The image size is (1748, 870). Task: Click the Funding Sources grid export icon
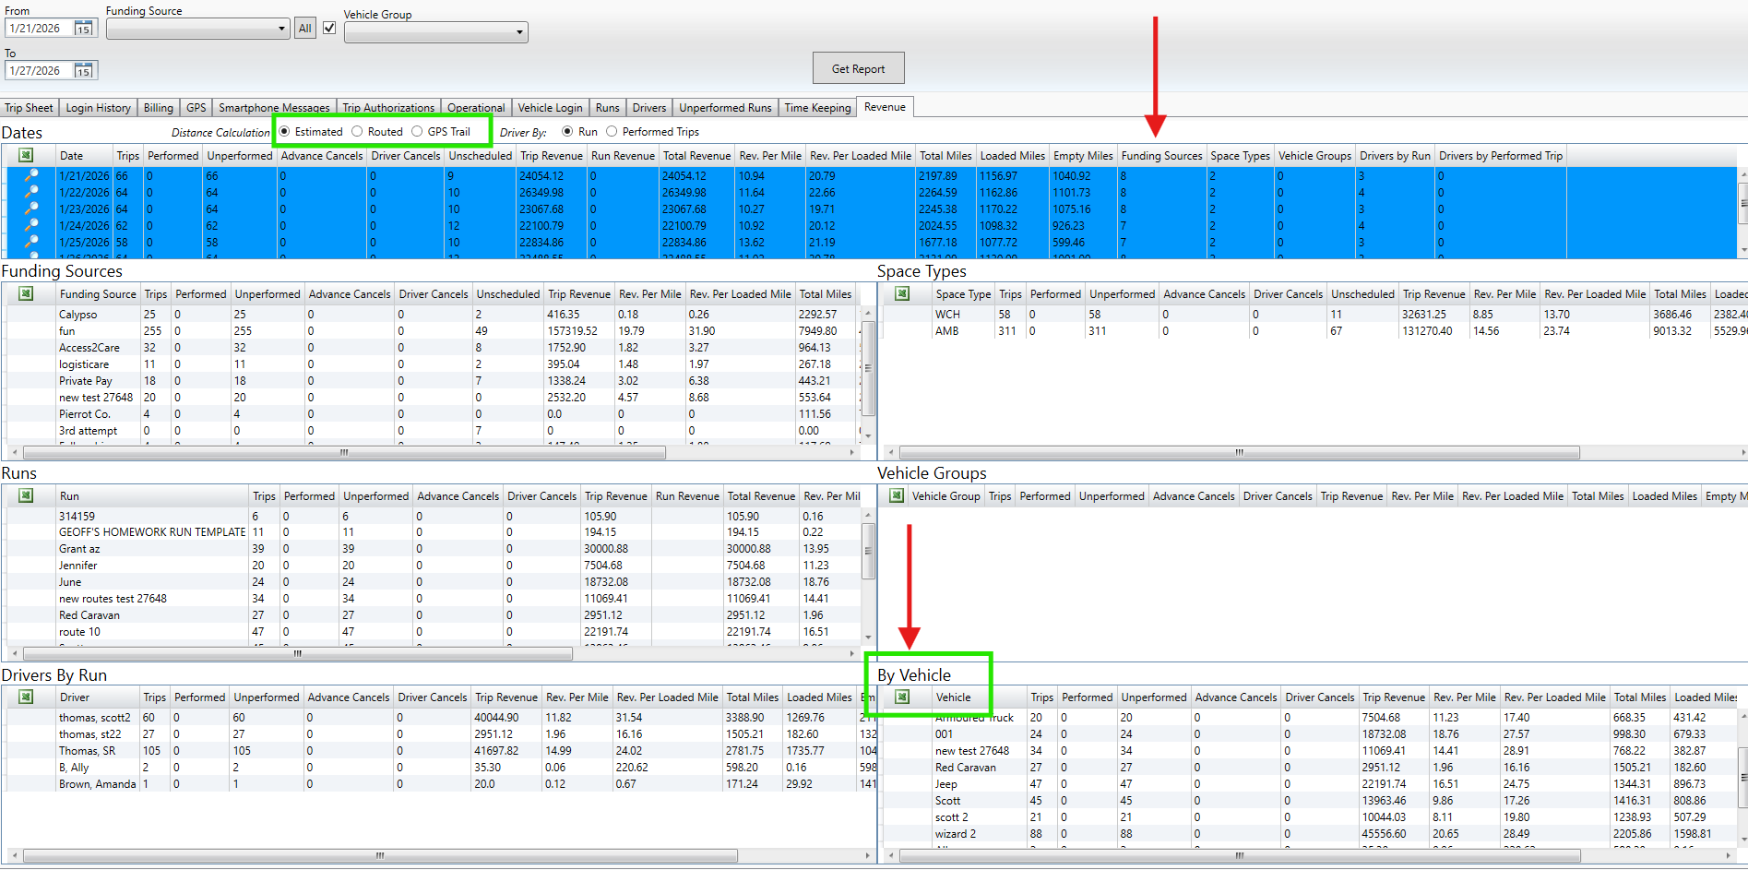(26, 294)
